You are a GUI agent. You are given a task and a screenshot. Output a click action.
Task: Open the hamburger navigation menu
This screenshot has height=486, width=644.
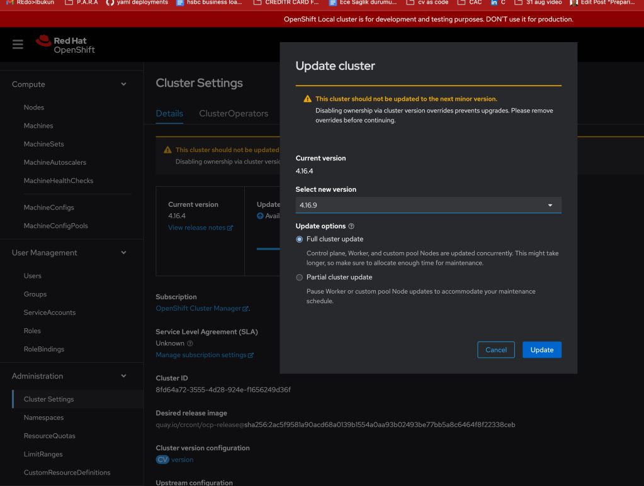point(18,44)
